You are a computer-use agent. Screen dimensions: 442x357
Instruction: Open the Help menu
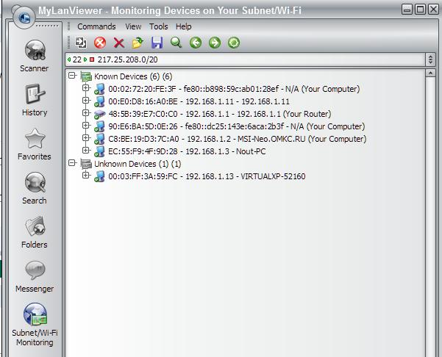click(184, 26)
